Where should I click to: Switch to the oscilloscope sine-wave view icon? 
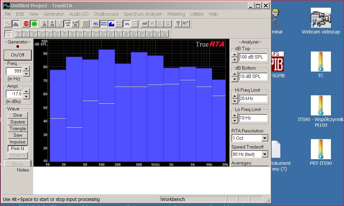[8, 24]
